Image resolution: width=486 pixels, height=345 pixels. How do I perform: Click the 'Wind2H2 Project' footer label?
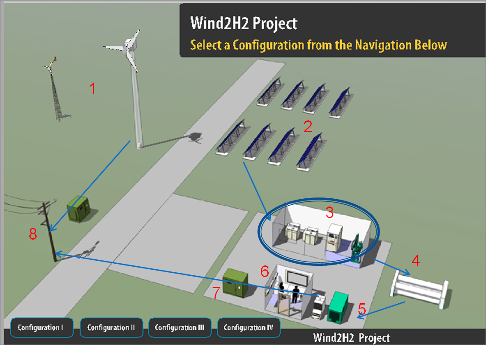[x=351, y=338]
